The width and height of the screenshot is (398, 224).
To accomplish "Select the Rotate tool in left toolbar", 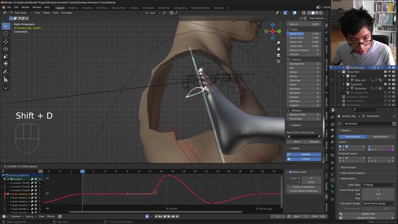I will coord(6,49).
